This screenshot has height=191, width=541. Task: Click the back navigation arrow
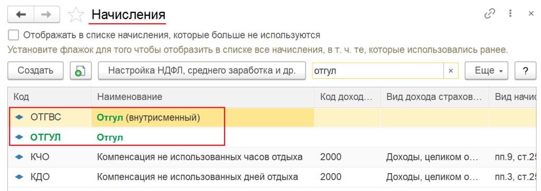(x=21, y=14)
